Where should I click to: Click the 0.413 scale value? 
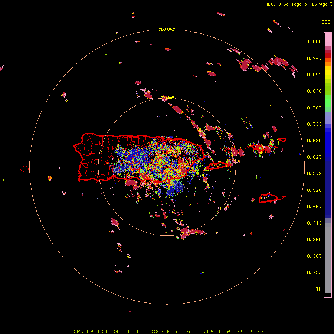pos(314,223)
